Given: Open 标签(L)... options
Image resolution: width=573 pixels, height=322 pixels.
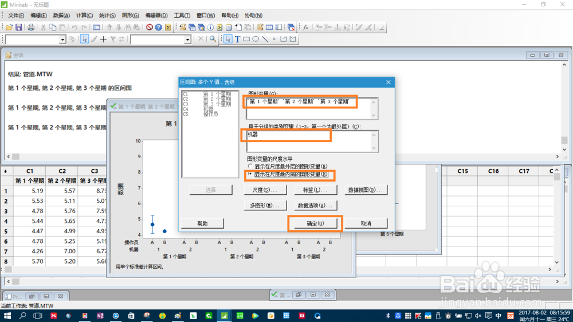Looking at the screenshot, I should (x=315, y=190).
